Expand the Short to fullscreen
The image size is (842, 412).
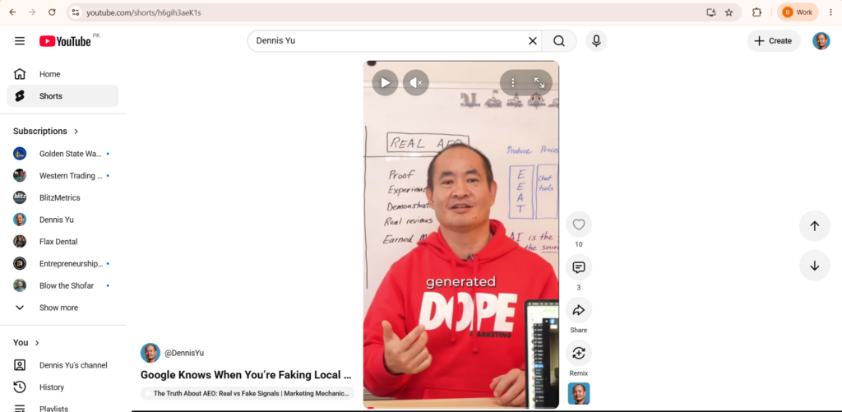click(x=539, y=83)
